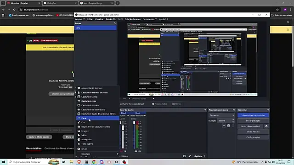Click Iniciar o Modo espião button in browser
This screenshot has width=294, height=165.
coord(39,137)
